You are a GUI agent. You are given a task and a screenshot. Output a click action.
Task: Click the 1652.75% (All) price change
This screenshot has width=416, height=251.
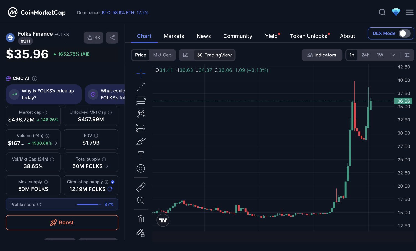coord(71,54)
